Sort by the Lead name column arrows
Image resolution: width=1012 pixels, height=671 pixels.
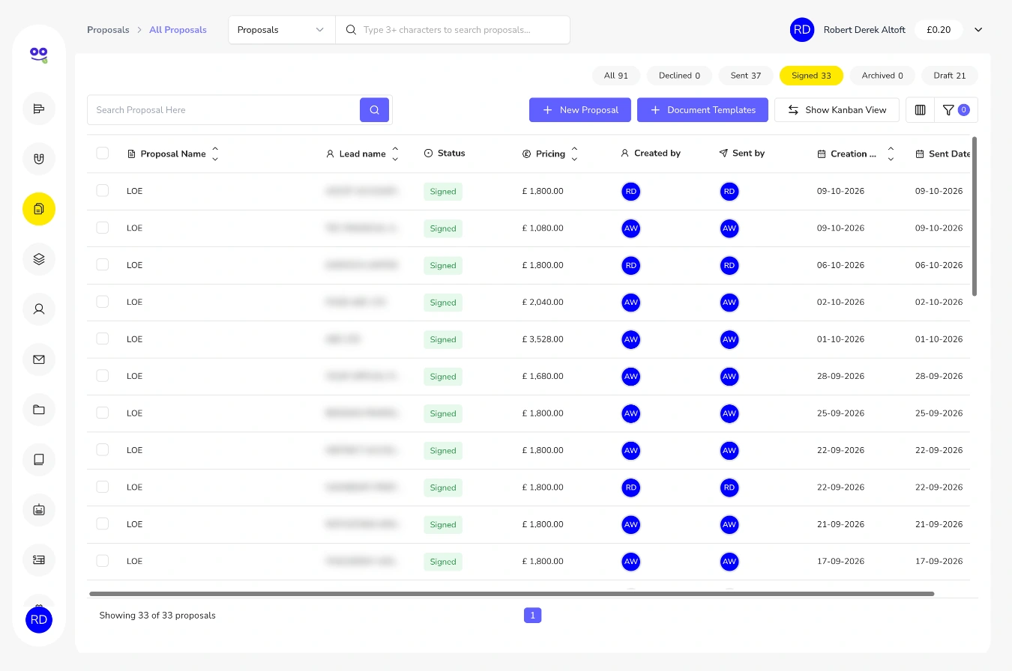click(395, 154)
